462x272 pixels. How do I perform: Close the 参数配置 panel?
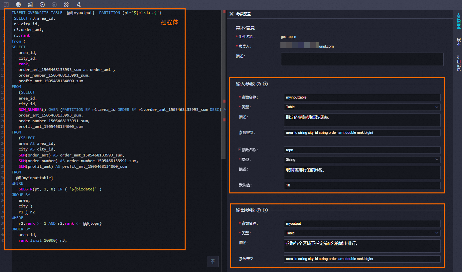pyautogui.click(x=231, y=14)
